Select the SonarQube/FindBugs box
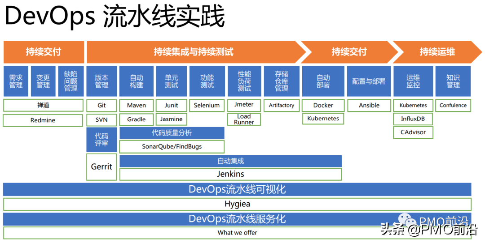485x243 pixels. coord(172,147)
